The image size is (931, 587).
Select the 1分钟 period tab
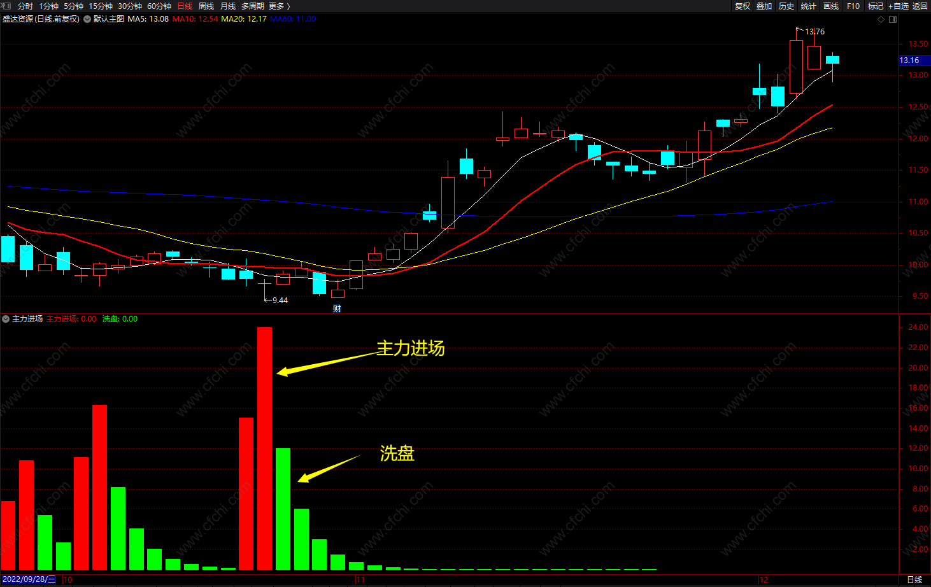click(49, 6)
